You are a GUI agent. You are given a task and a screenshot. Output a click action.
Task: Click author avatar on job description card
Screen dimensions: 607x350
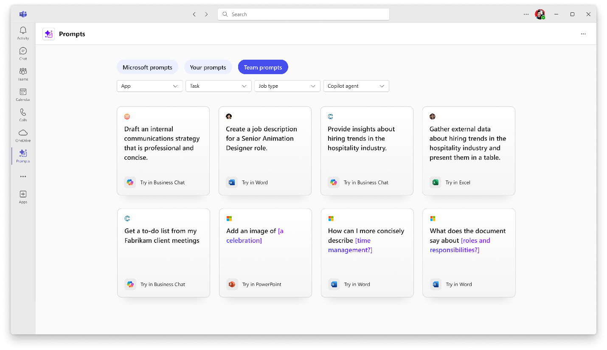tap(229, 117)
